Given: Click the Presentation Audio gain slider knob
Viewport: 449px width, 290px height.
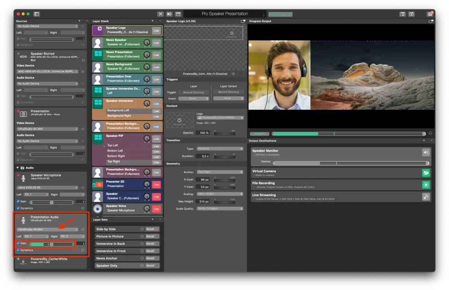Looking at the screenshot, I should (52, 244).
